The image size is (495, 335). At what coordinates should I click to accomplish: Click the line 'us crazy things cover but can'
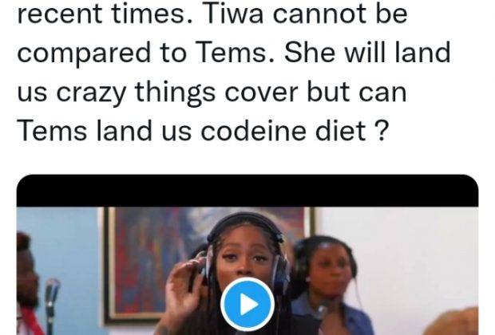click(x=212, y=92)
